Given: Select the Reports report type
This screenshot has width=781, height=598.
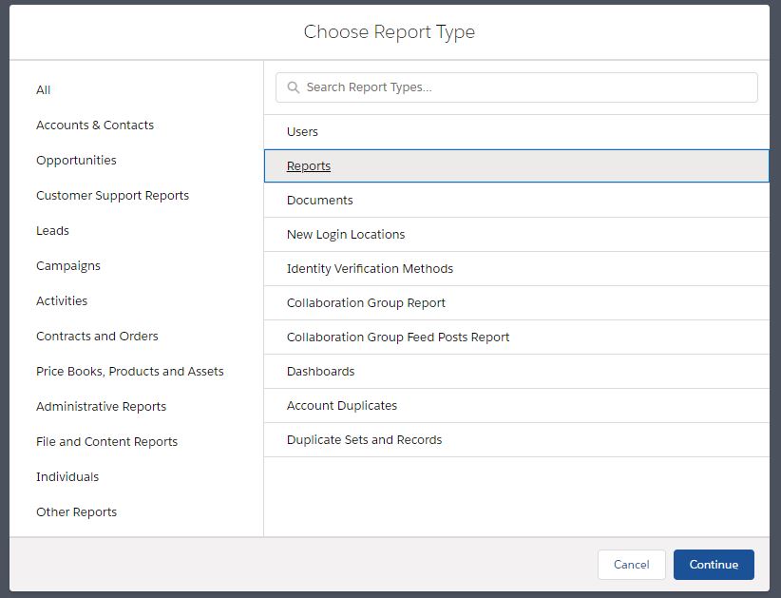Looking at the screenshot, I should point(309,166).
